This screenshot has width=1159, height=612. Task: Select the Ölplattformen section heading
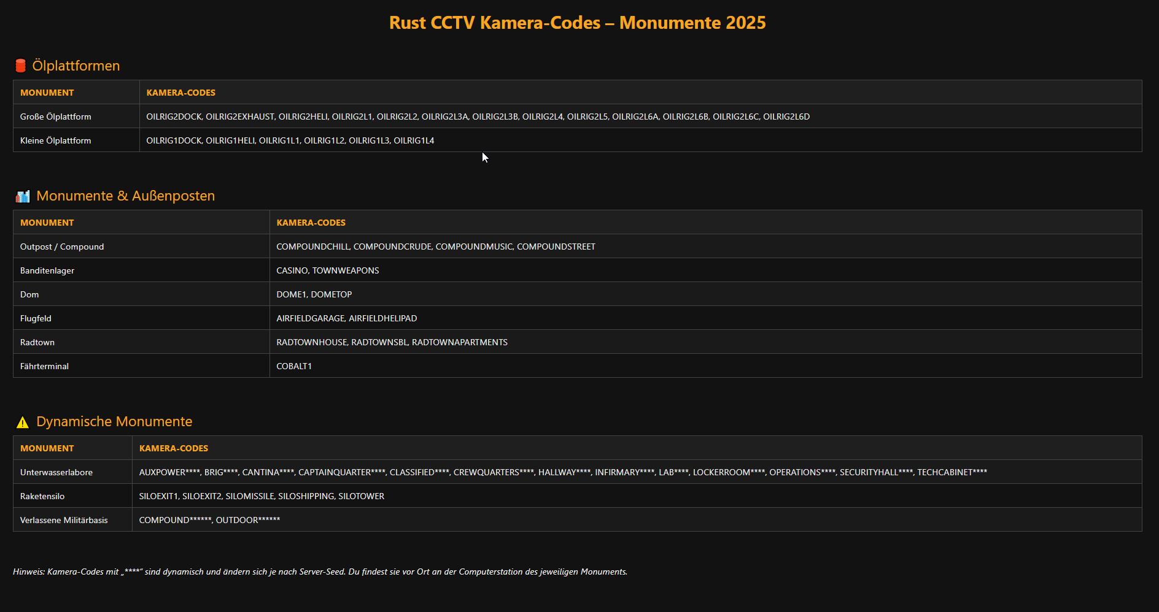click(76, 66)
